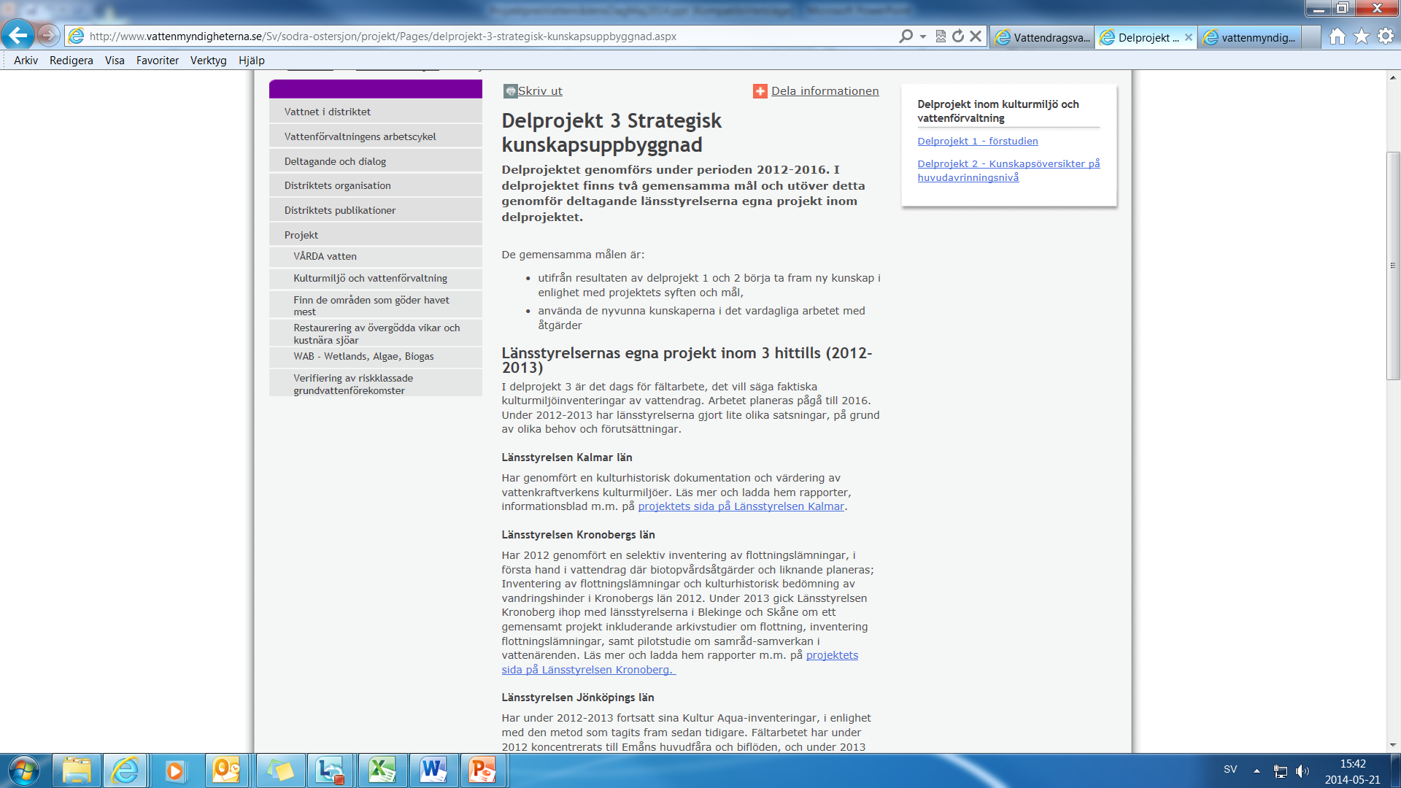This screenshot has width=1401, height=788.
Task: Open the address bar dropdown arrow
Action: (923, 36)
